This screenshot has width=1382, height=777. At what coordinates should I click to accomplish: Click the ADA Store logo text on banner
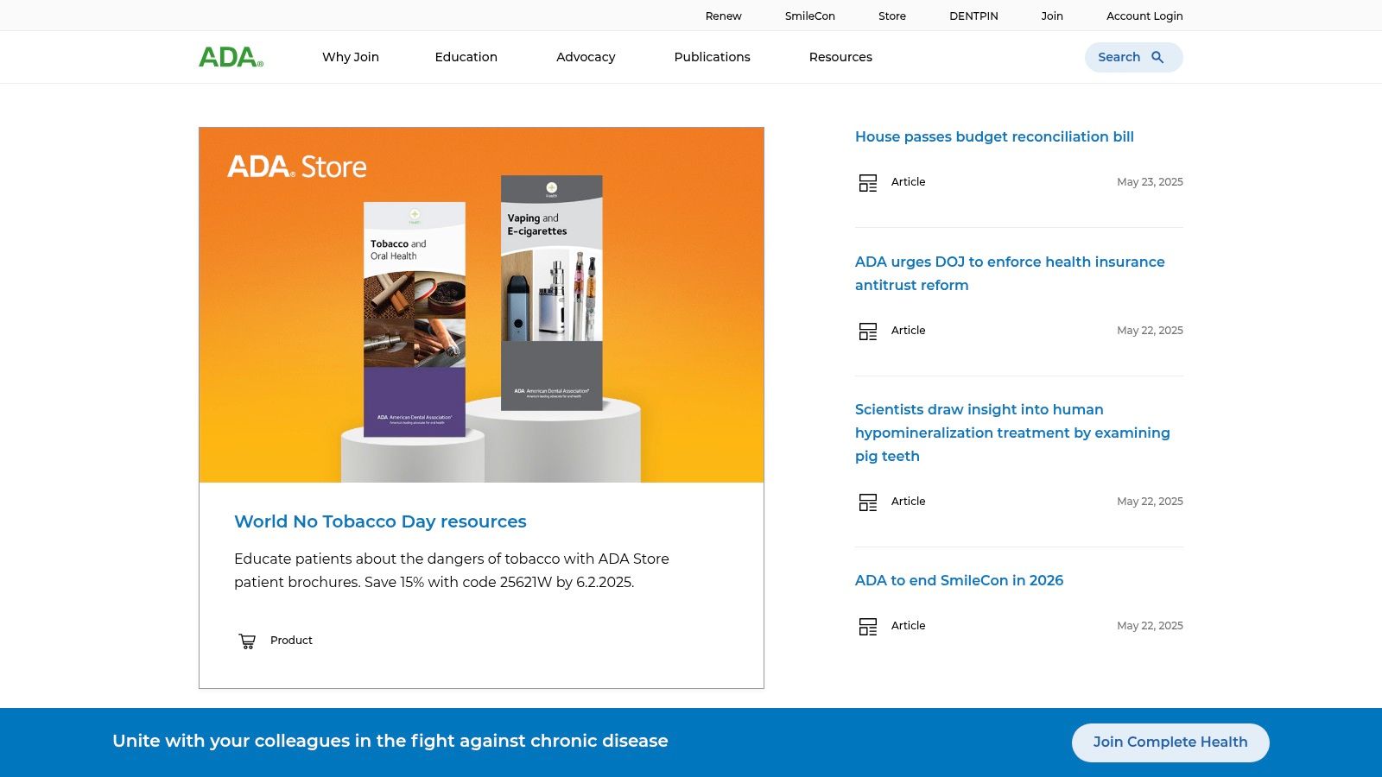point(297,167)
